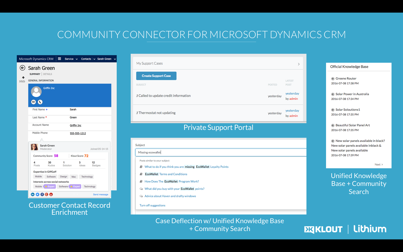Image resolution: width=403 pixels, height=252 pixels.
Task: Go to Next knowledge base page
Action: point(379,165)
